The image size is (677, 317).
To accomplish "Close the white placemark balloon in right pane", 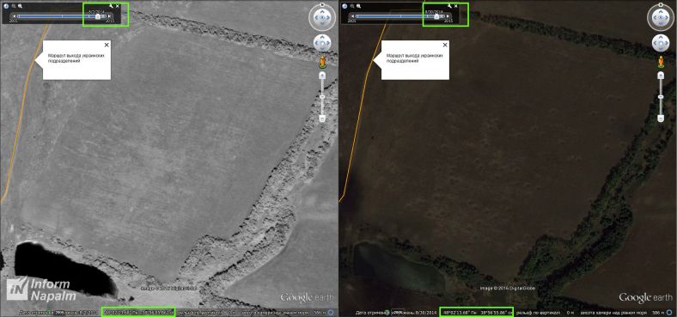I will pos(445,45).
